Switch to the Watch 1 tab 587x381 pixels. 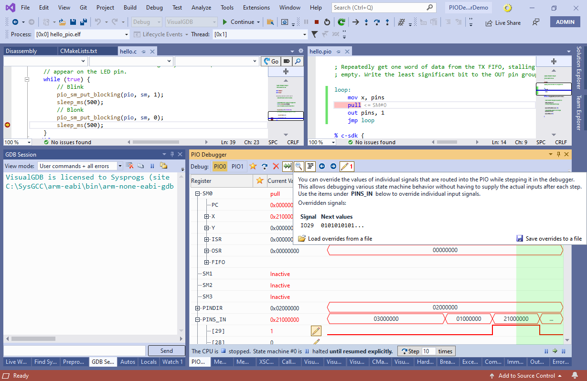(172, 362)
